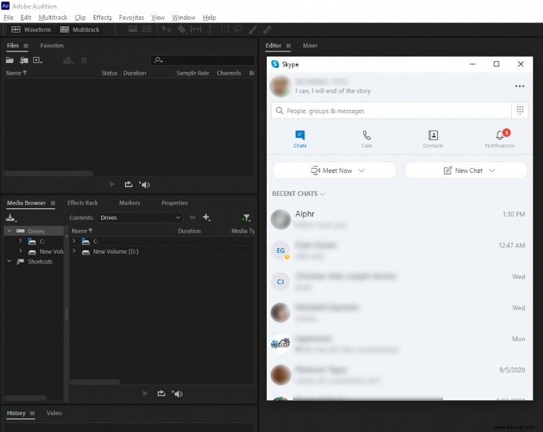Expand New Volume in left tree

click(x=20, y=251)
